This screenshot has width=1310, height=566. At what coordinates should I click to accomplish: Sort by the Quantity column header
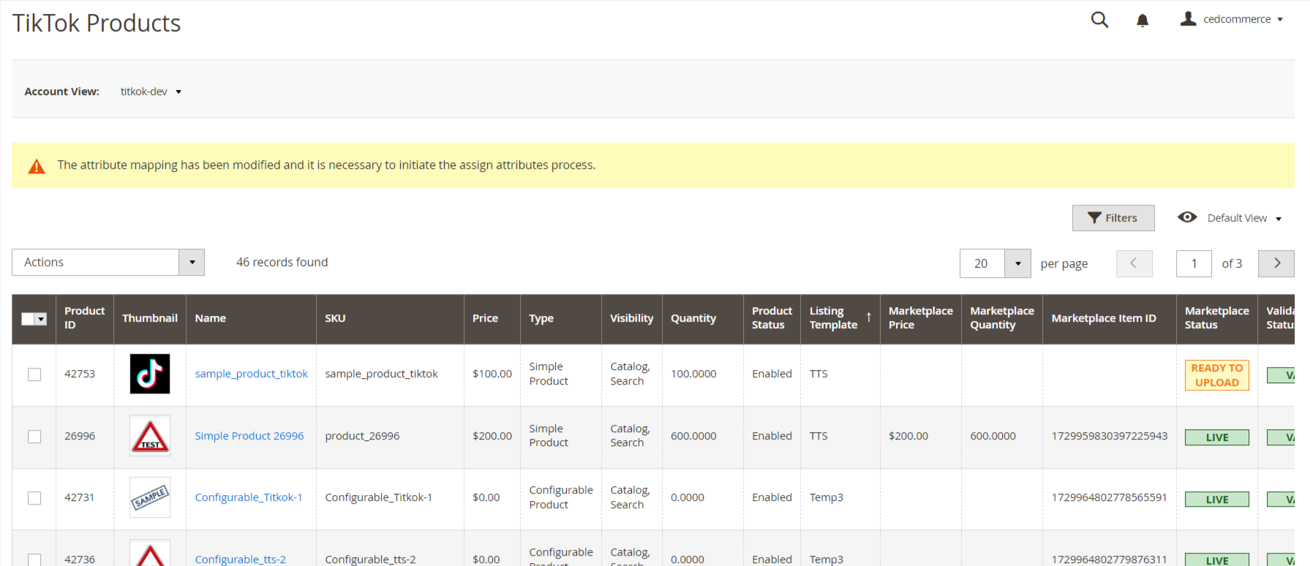coord(702,318)
